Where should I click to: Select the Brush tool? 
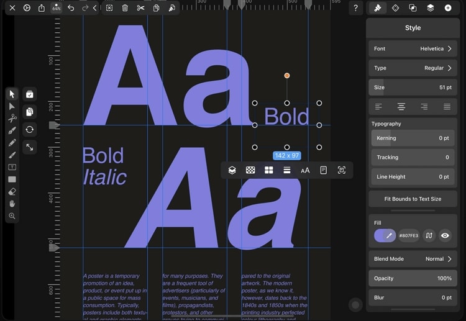click(x=12, y=155)
